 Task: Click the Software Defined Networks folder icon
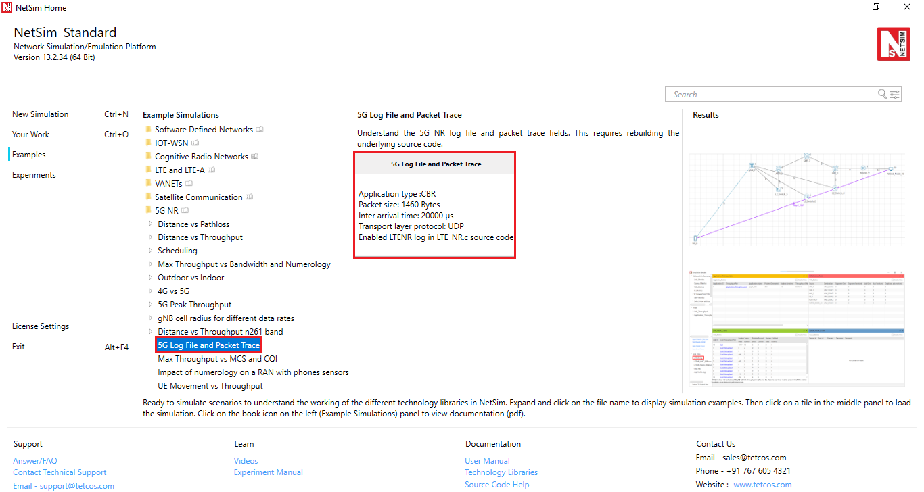pos(148,129)
